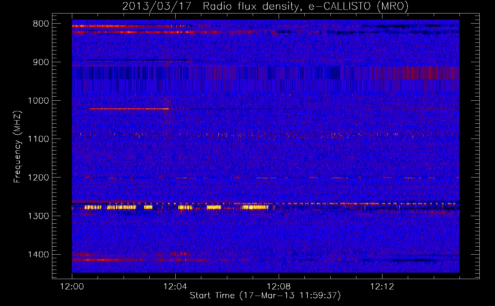The width and height of the screenshot is (495, 306).
Task: Click the frequency label 1400
Action: coord(38,255)
